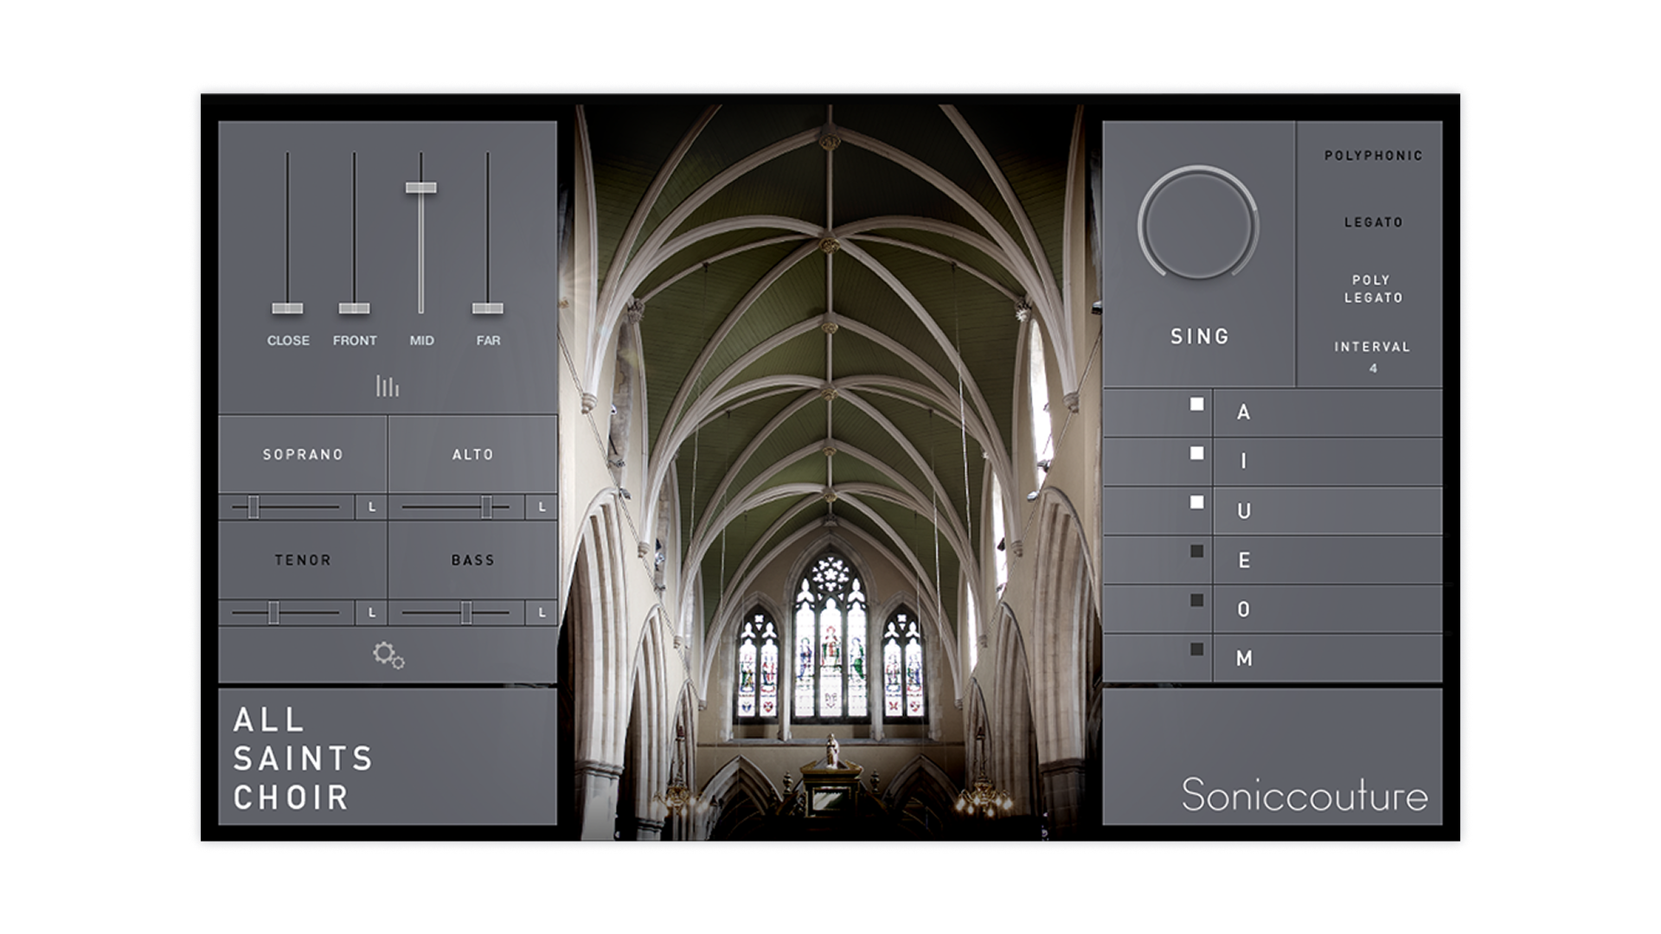This screenshot has height=934, width=1661.
Task: Click the SING knob
Action: (1198, 225)
